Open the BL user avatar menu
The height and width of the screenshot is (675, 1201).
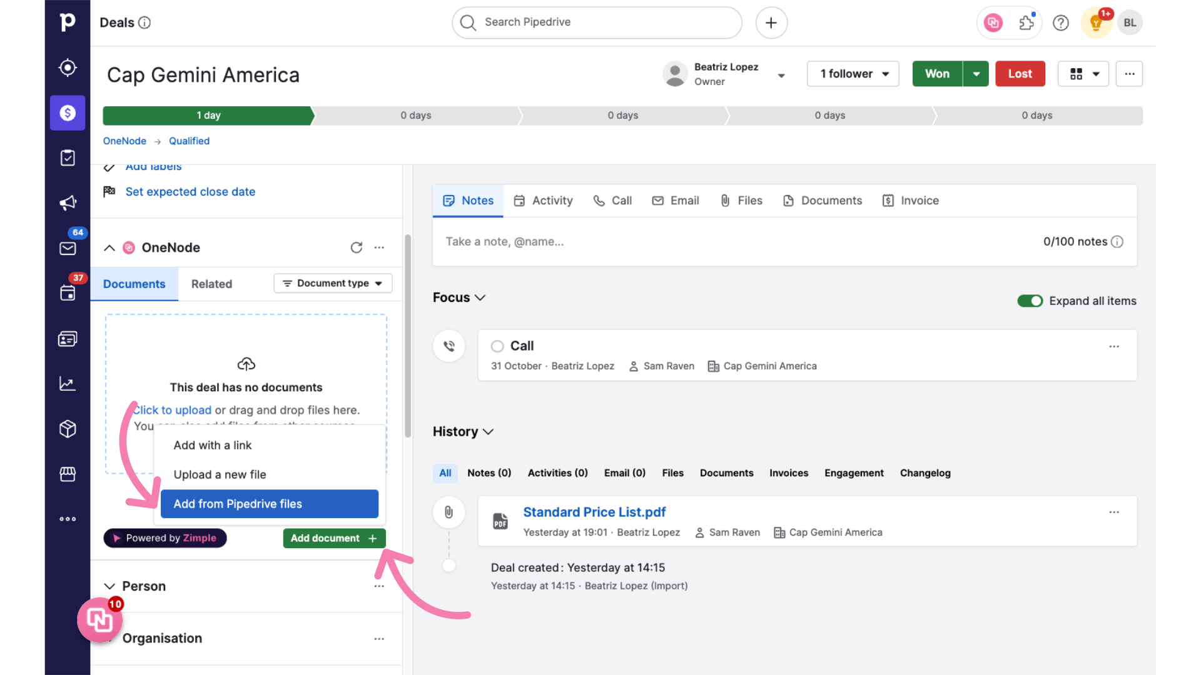(1130, 23)
